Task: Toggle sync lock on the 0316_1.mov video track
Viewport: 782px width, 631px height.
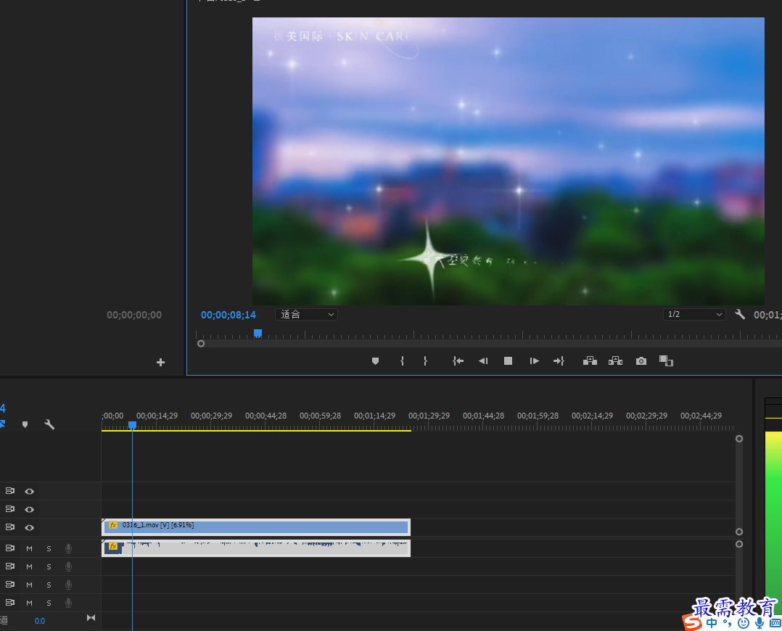Action: 10,527
